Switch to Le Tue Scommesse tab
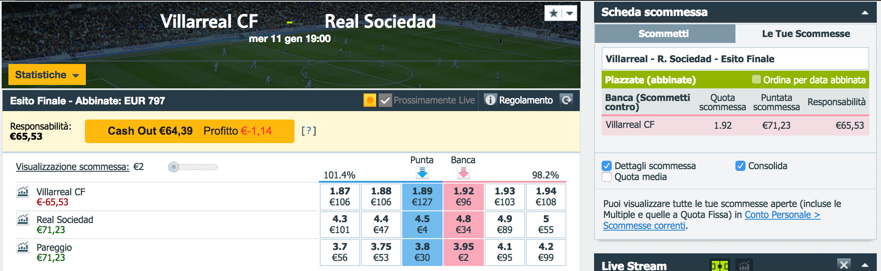 click(806, 34)
